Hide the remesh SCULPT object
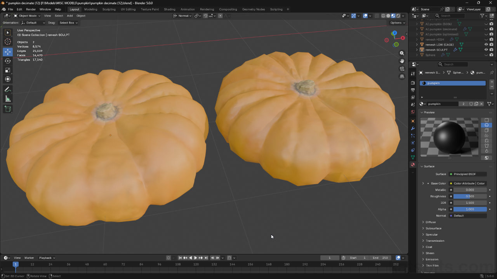Screen dimensions: 497x279 pyautogui.click(x=487, y=50)
